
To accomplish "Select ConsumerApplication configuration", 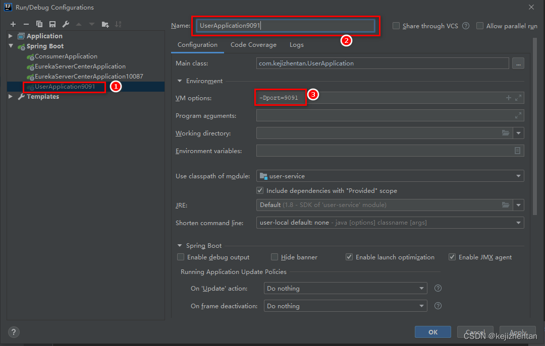I will [66, 56].
